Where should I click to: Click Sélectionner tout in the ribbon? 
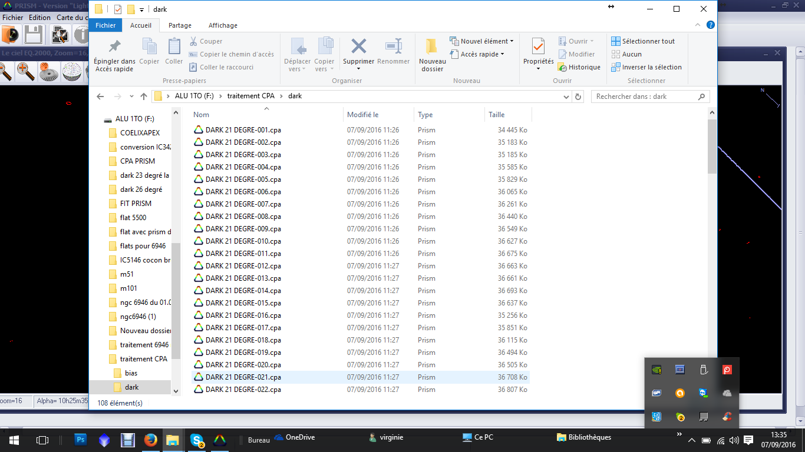tap(643, 41)
